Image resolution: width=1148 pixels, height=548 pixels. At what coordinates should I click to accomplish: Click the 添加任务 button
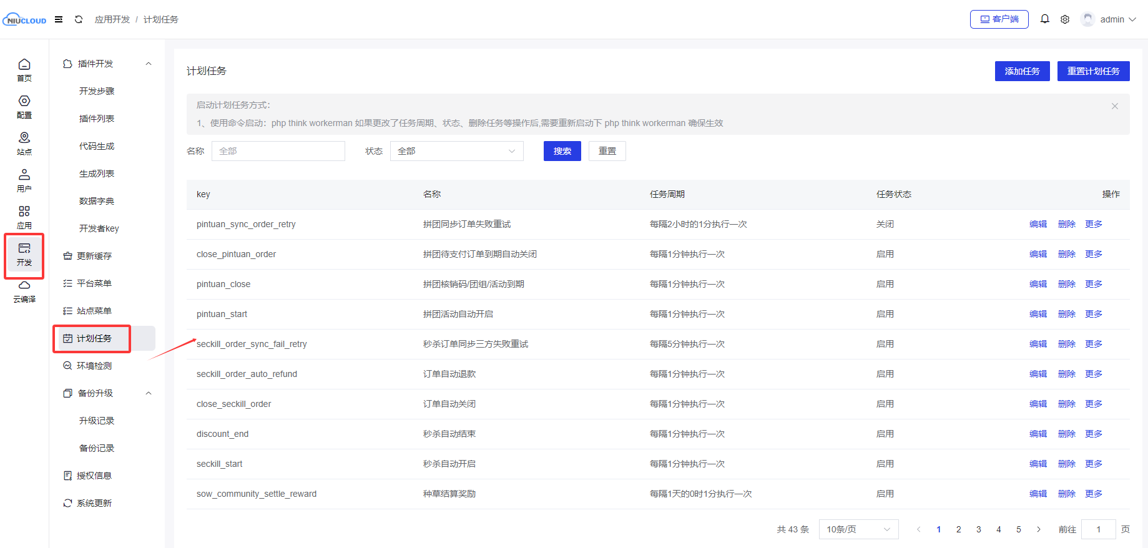click(x=1021, y=71)
